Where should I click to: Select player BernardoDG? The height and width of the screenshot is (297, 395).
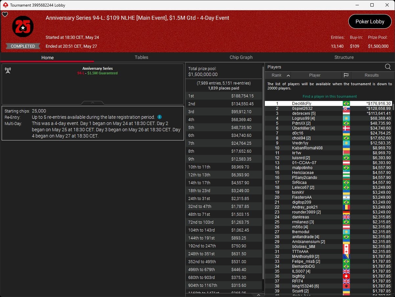click(x=328, y=266)
